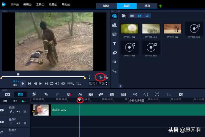The image size is (205, 137).
Task: Open the Mask Creator tool
Action: click(146, 94)
